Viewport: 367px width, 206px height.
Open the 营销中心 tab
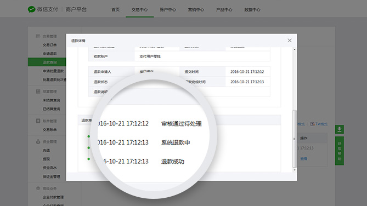[x=196, y=9]
